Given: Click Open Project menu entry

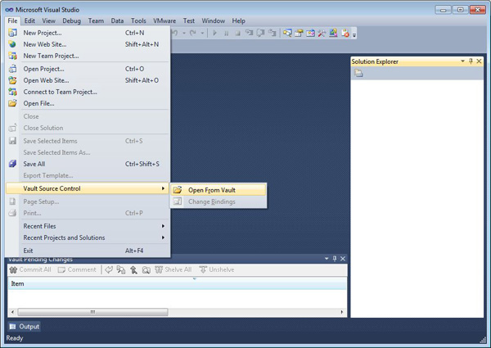Looking at the screenshot, I should click(x=43, y=69).
